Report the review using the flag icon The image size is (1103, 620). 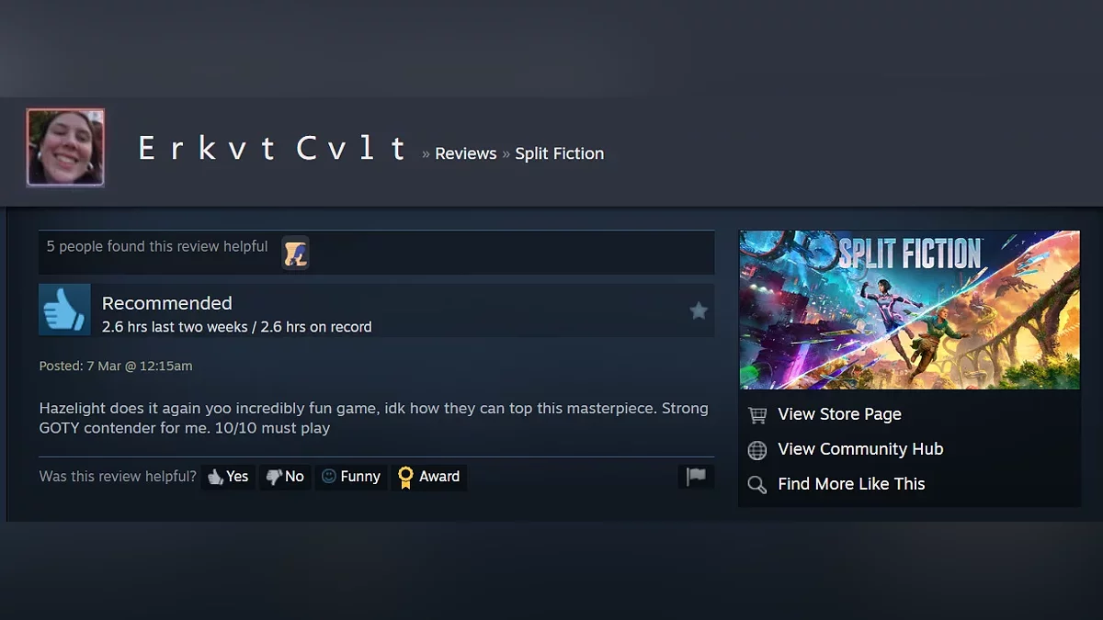pyautogui.click(x=696, y=476)
